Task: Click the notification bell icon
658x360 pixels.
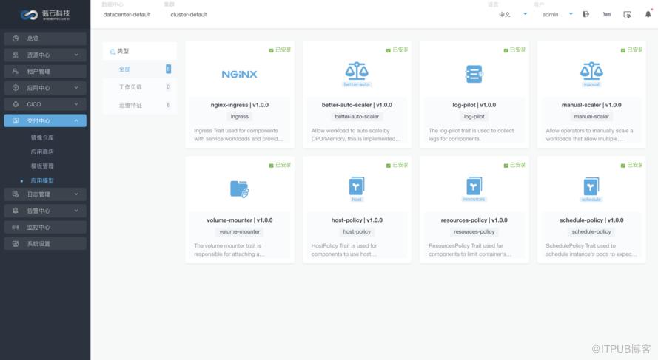Action: [648, 14]
